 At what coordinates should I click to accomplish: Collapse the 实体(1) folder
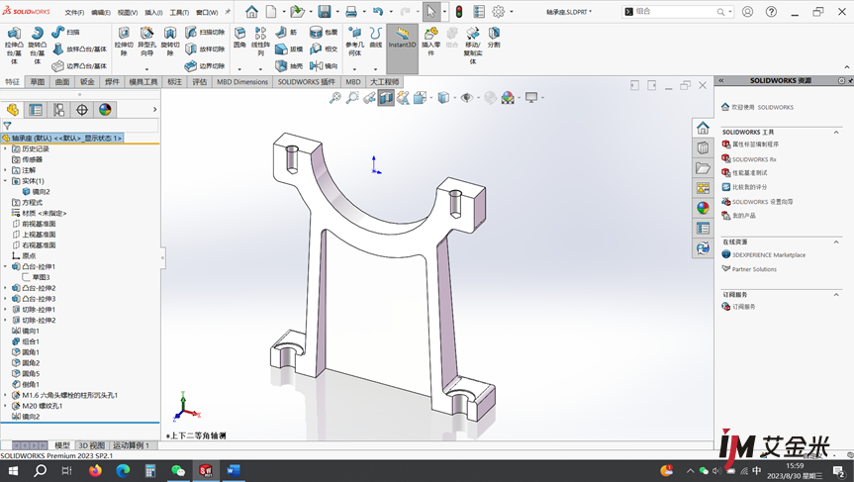pyautogui.click(x=6, y=181)
